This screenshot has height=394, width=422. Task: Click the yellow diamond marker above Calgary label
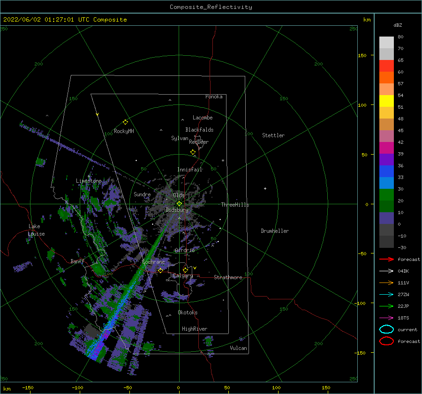(185, 270)
